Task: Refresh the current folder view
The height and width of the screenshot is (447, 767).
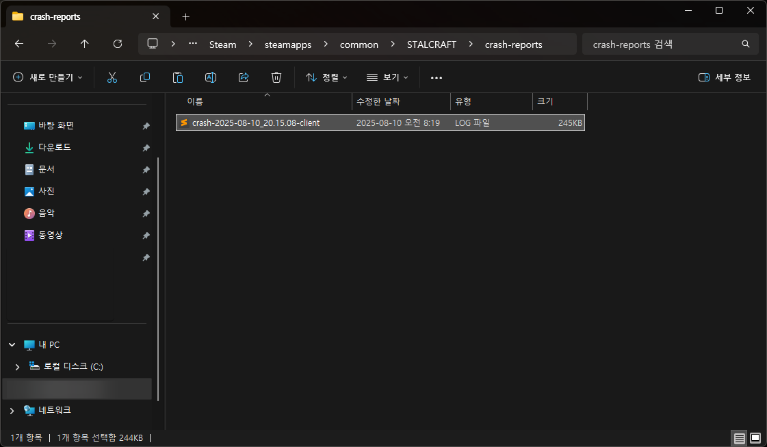Action: (118, 44)
